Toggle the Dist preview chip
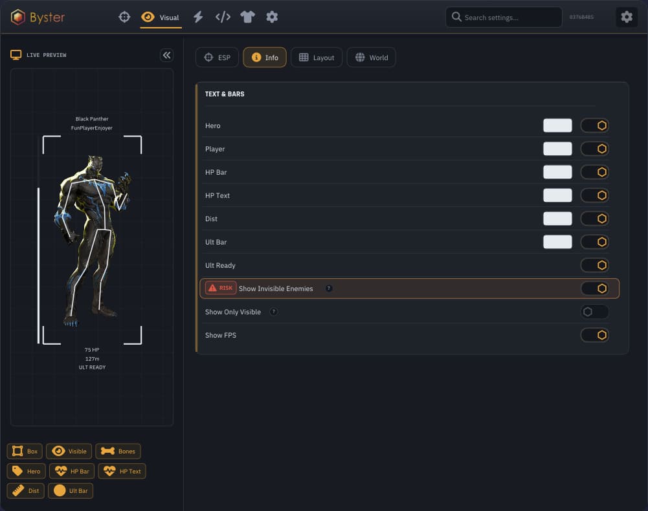 [x=26, y=491]
